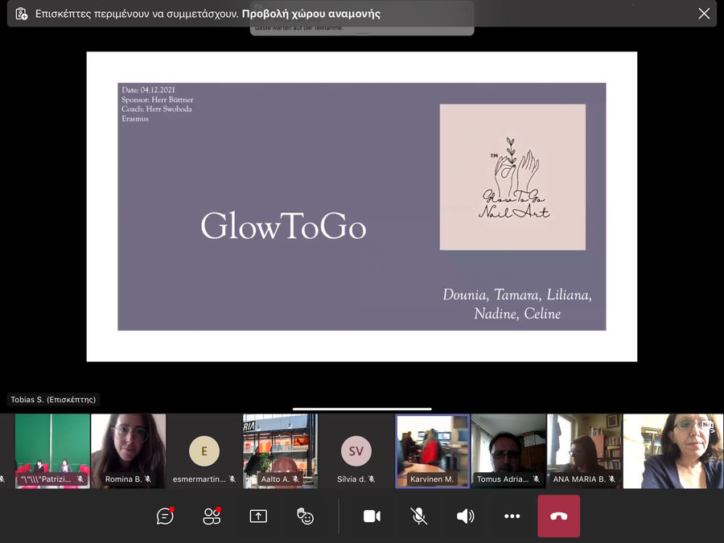724x543 pixels.
Task: Show the participants list
Action: pos(212,516)
